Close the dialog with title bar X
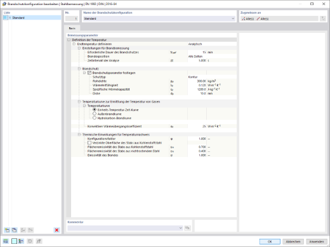 click(x=324, y=4)
